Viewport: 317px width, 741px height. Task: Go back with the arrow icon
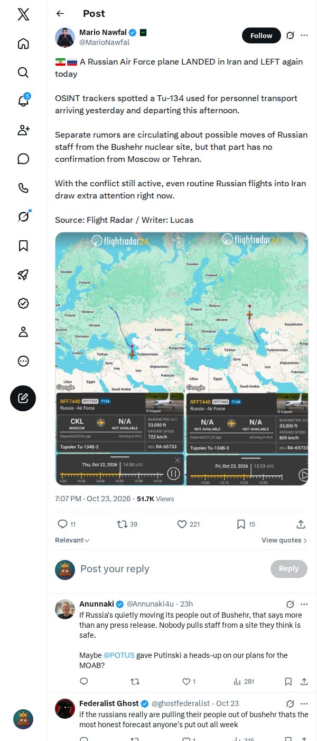pos(60,14)
